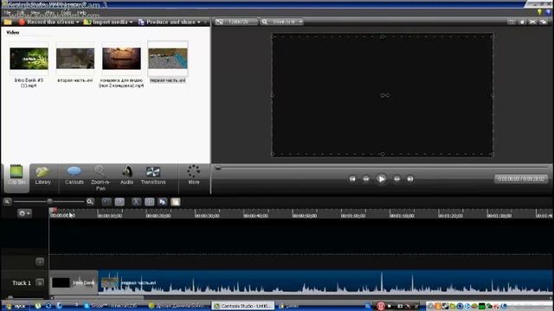The width and height of the screenshot is (554, 311).
Task: Expand the Record the screen dropdown arrow
Action: [x=77, y=22]
